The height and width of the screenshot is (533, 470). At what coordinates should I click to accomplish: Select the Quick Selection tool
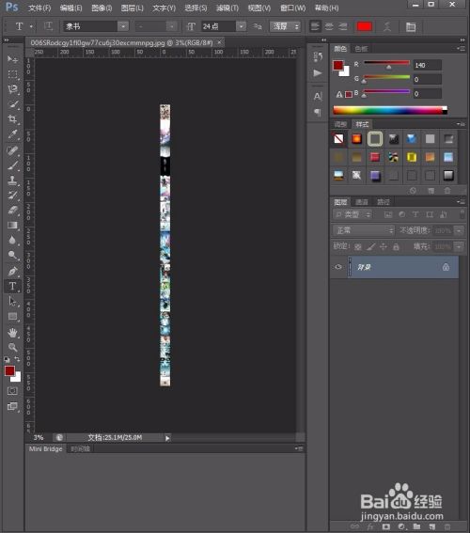point(12,104)
